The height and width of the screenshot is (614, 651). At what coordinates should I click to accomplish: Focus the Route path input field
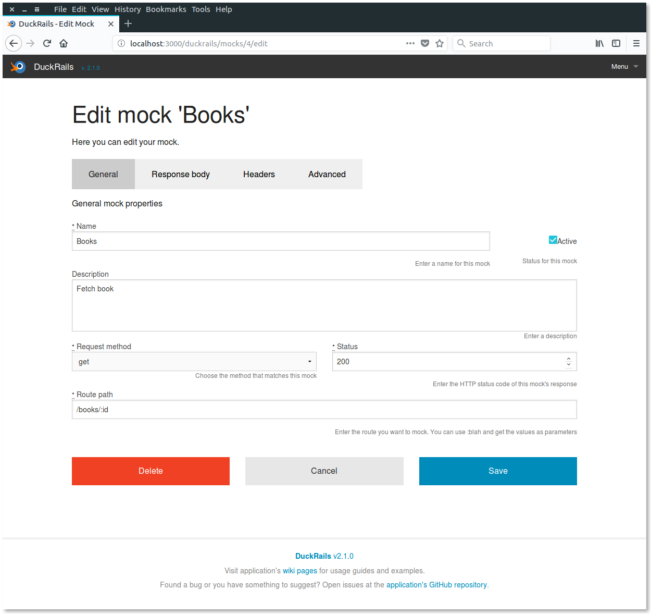click(x=324, y=410)
